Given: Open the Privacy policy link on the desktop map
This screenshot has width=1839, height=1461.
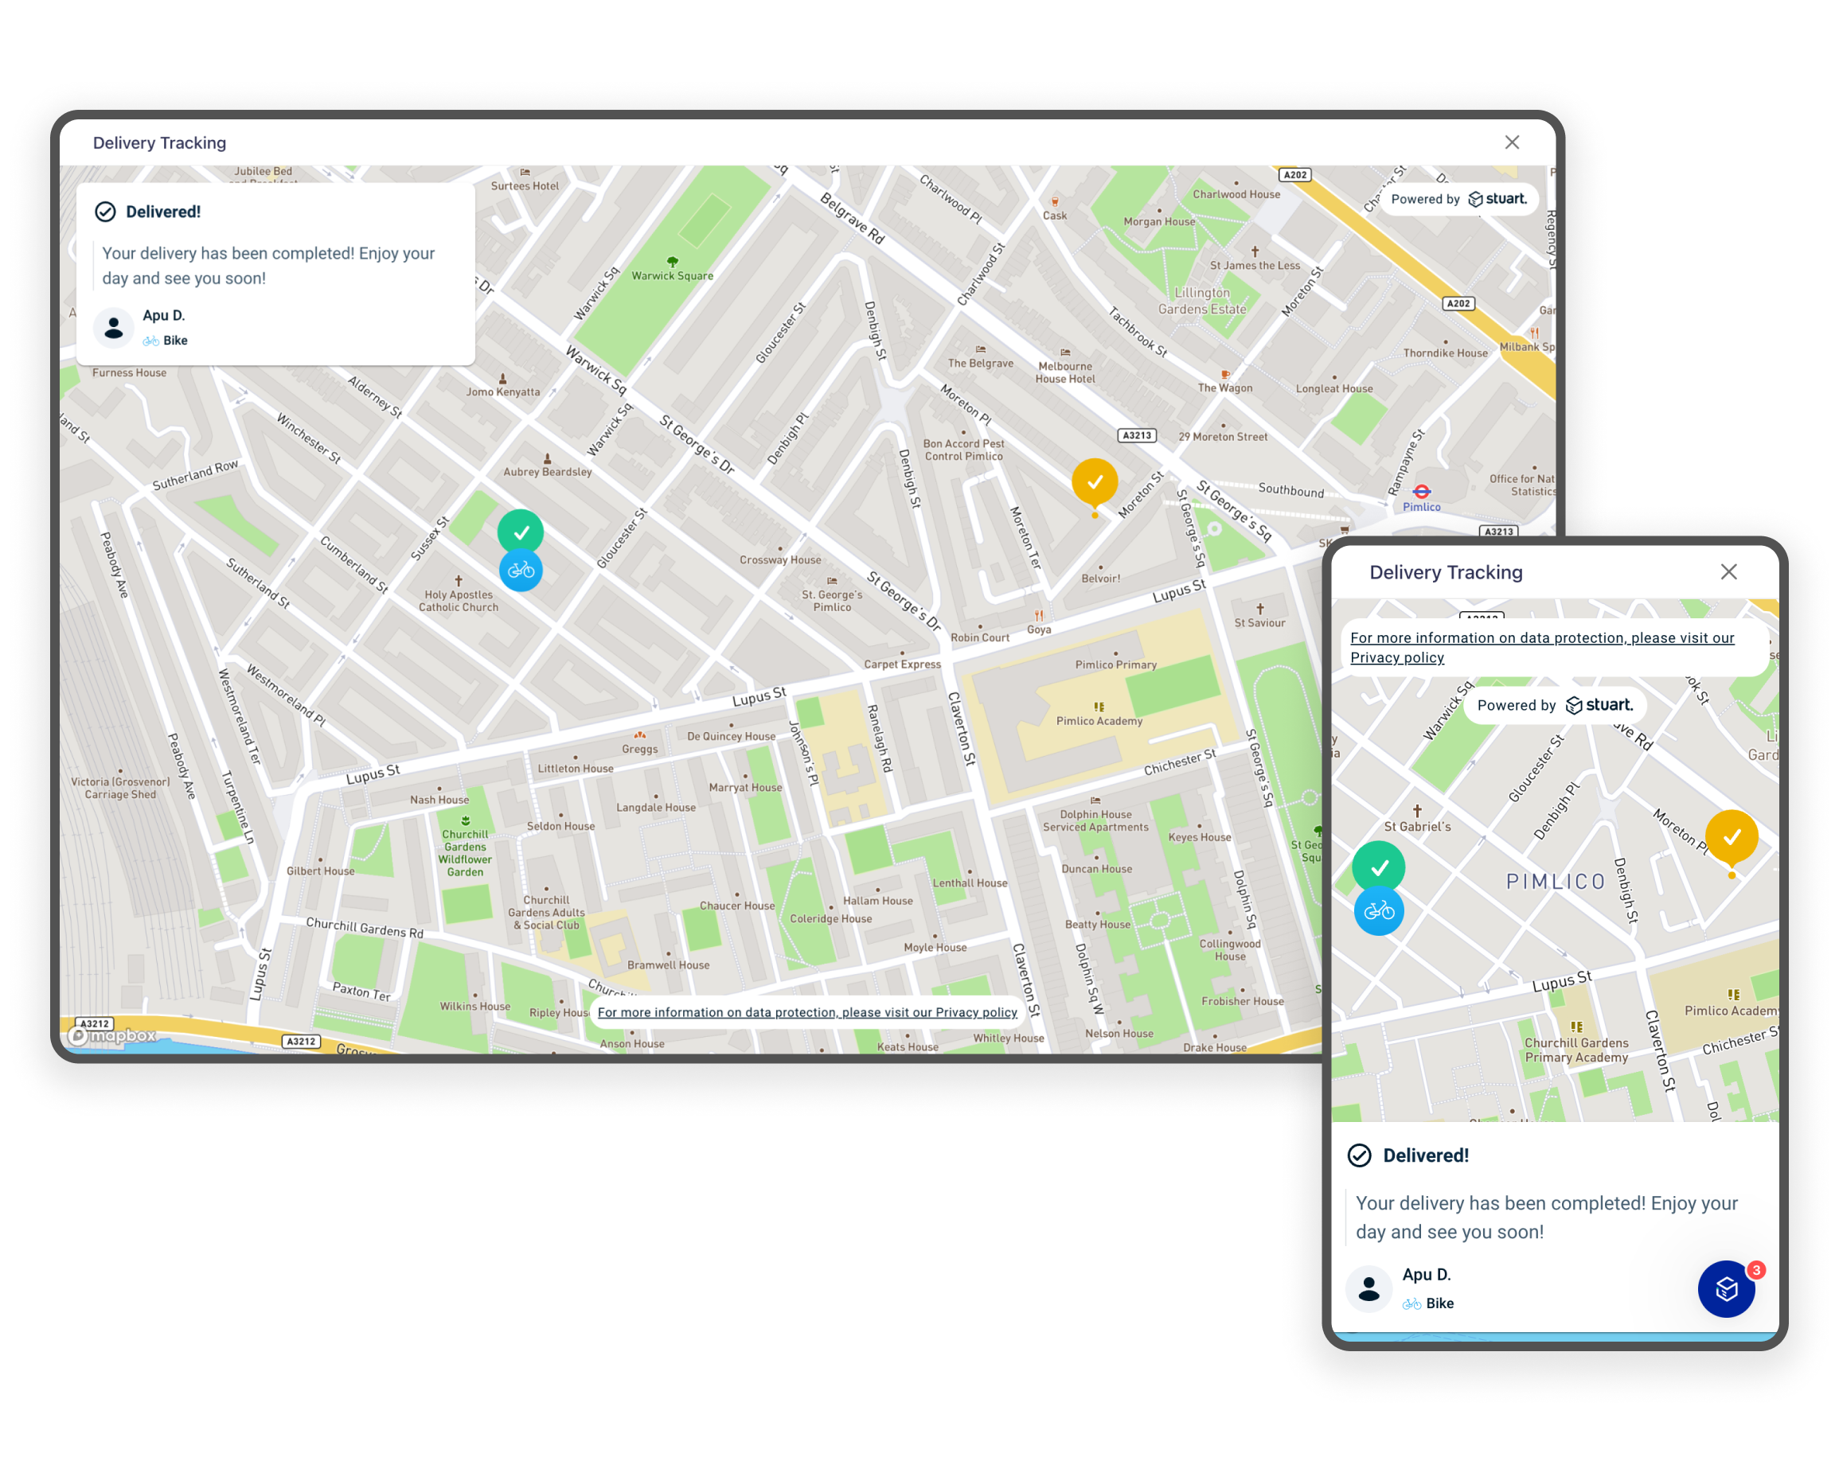Looking at the screenshot, I should 806,1011.
